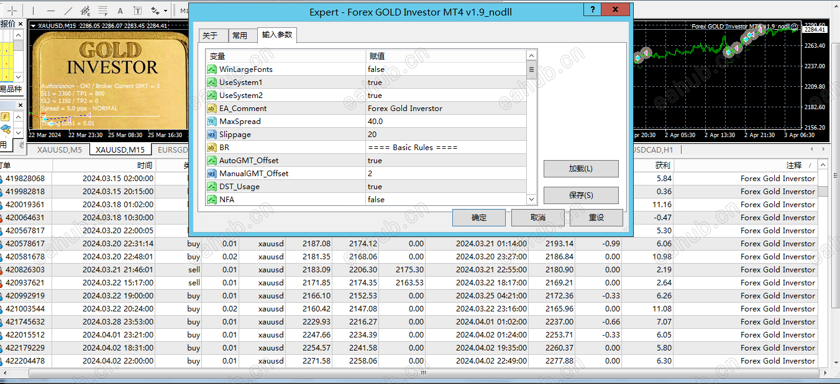Select the boxed Text tool in the toolbar
Viewport: 840px width, 384px height.
pyautogui.click(x=138, y=11)
